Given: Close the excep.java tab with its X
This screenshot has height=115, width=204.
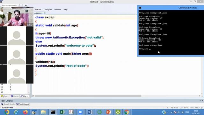Looking at the screenshot, I should (44, 13).
